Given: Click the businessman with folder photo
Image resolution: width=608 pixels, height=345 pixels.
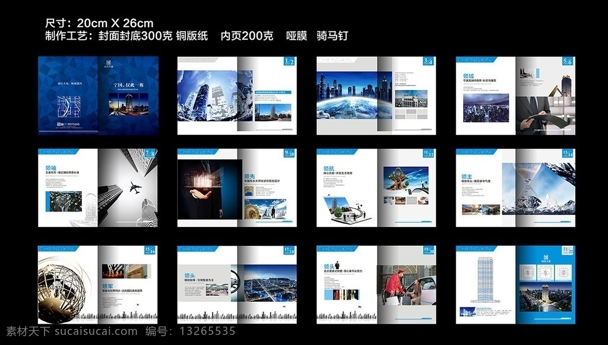Looking at the screenshot, I should pyautogui.click(x=546, y=115).
